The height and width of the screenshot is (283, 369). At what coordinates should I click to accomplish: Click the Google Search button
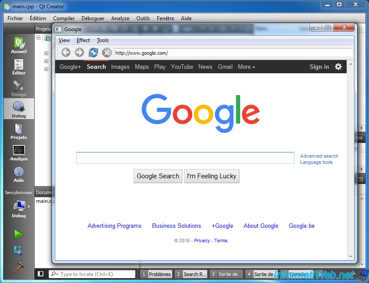point(158,176)
